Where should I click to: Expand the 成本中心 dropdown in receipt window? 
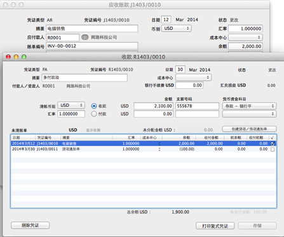click(x=193, y=78)
